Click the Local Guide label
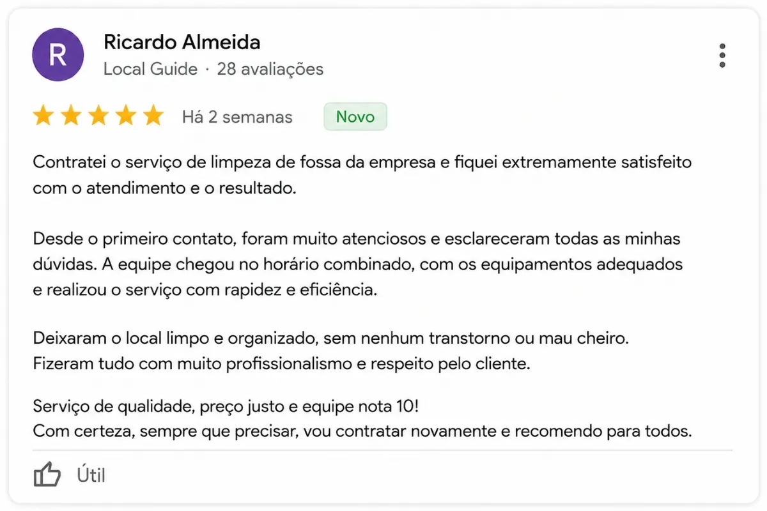The image size is (767, 511). 150,69
